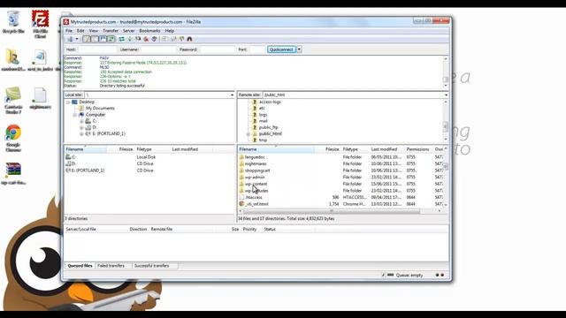Image resolution: width=566 pixels, height=318 pixels.
Task: Expand the E: (PORTLAND_1) tree node
Action: click(81, 133)
